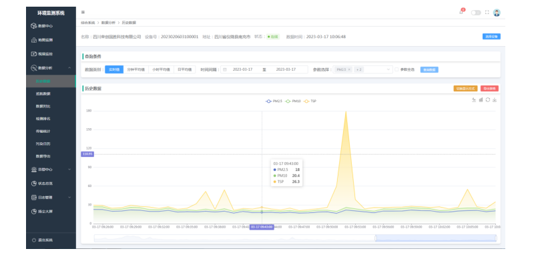The width and height of the screenshot is (534, 263).
Task: Select the 污染日历 sidebar item
Action: 51,144
